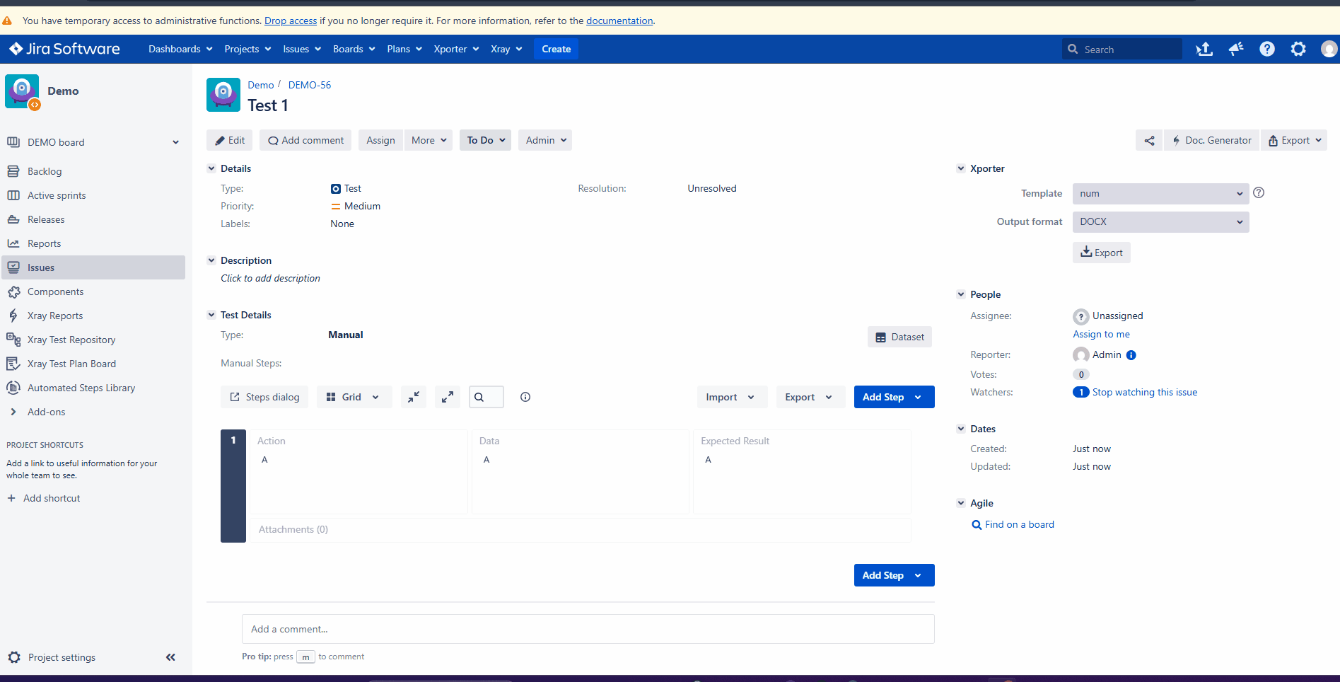Click the Search field in header
This screenshot has width=1340, height=682.
pos(1122,49)
